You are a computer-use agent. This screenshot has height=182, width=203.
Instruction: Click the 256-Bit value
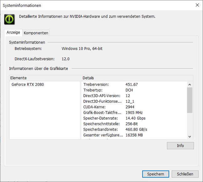coord(132,124)
